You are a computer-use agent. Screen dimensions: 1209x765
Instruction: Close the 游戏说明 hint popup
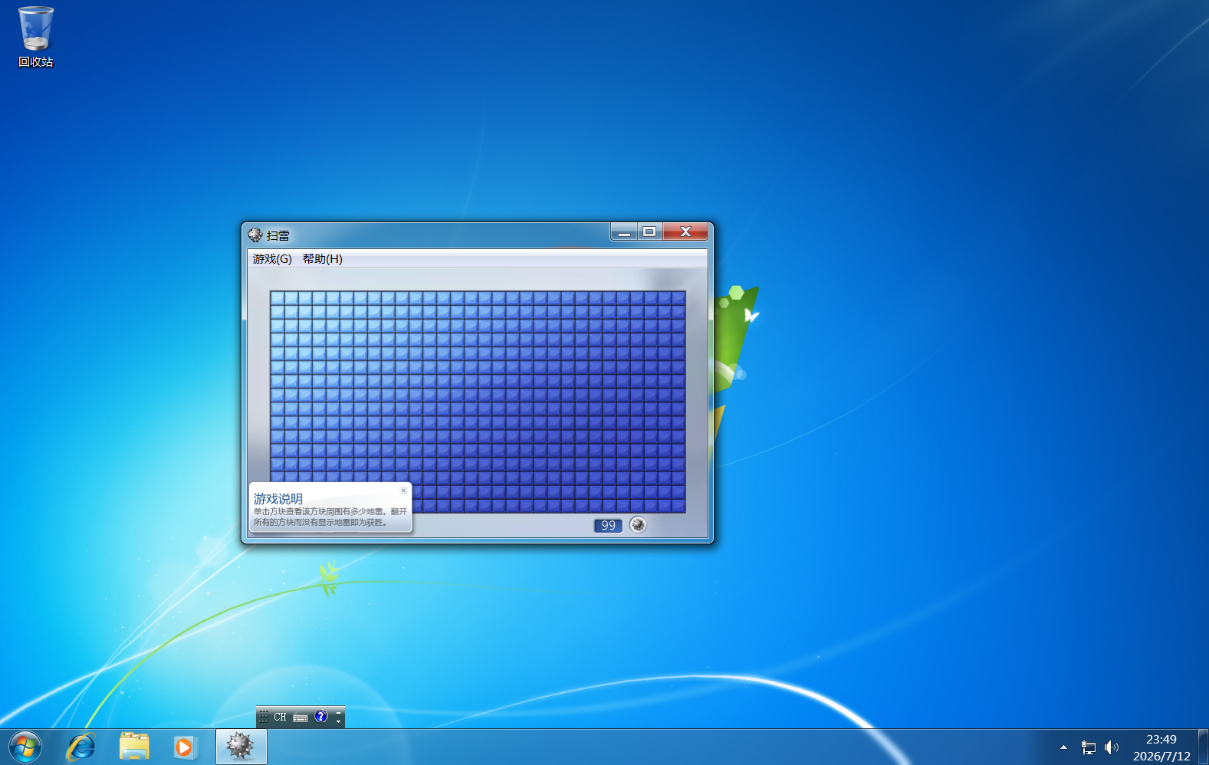coord(403,491)
